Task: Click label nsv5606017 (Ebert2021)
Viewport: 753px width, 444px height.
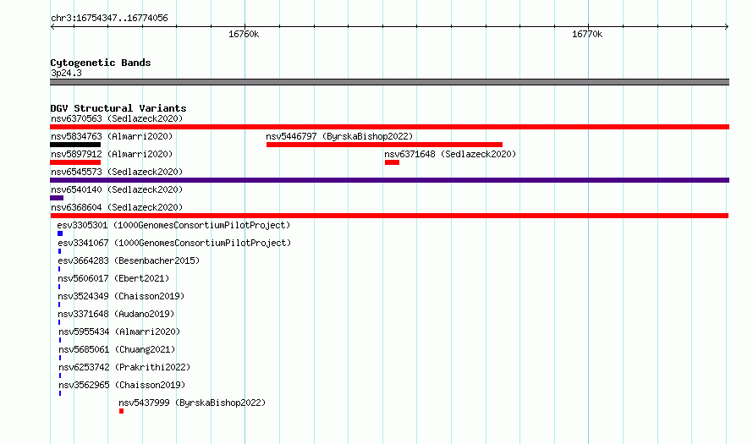Action: coord(113,278)
